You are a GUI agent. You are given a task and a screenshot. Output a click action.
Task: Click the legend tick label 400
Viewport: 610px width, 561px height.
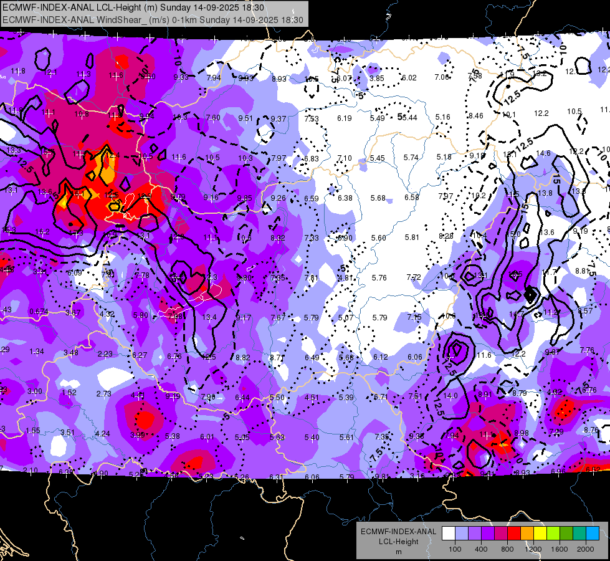[x=481, y=549]
